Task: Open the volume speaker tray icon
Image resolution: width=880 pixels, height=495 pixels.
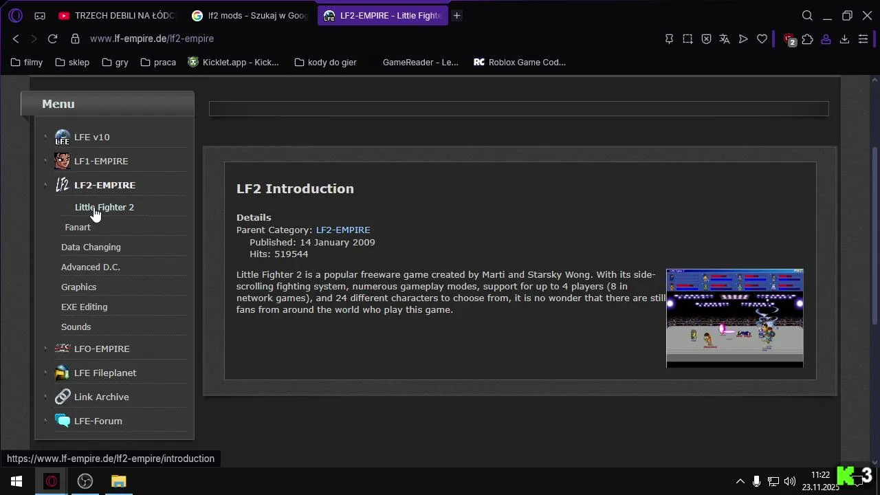Action: (790, 481)
